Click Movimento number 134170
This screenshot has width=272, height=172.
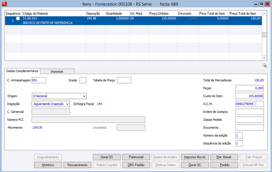click(37, 128)
